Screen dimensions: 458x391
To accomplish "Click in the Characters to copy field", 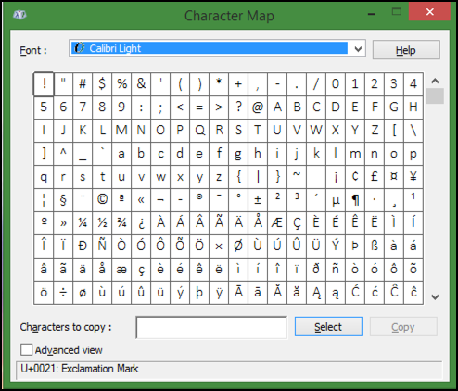I will (x=211, y=328).
